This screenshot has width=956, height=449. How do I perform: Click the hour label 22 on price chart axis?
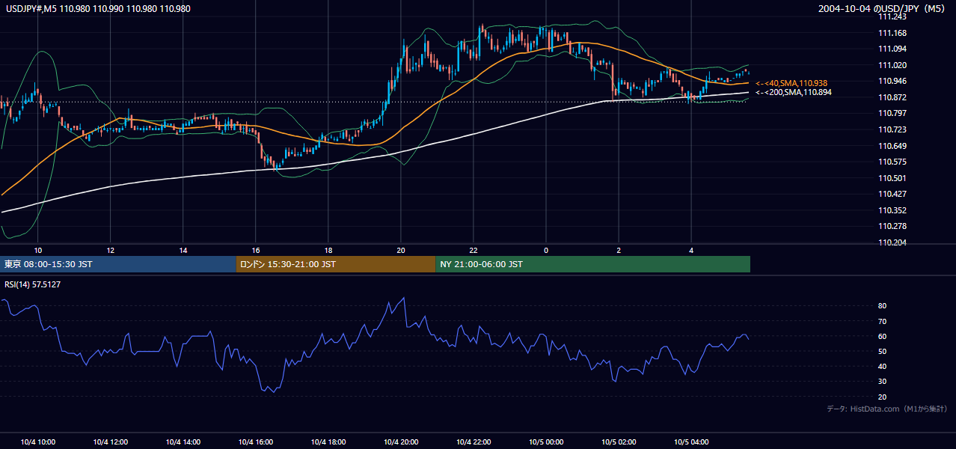click(474, 250)
